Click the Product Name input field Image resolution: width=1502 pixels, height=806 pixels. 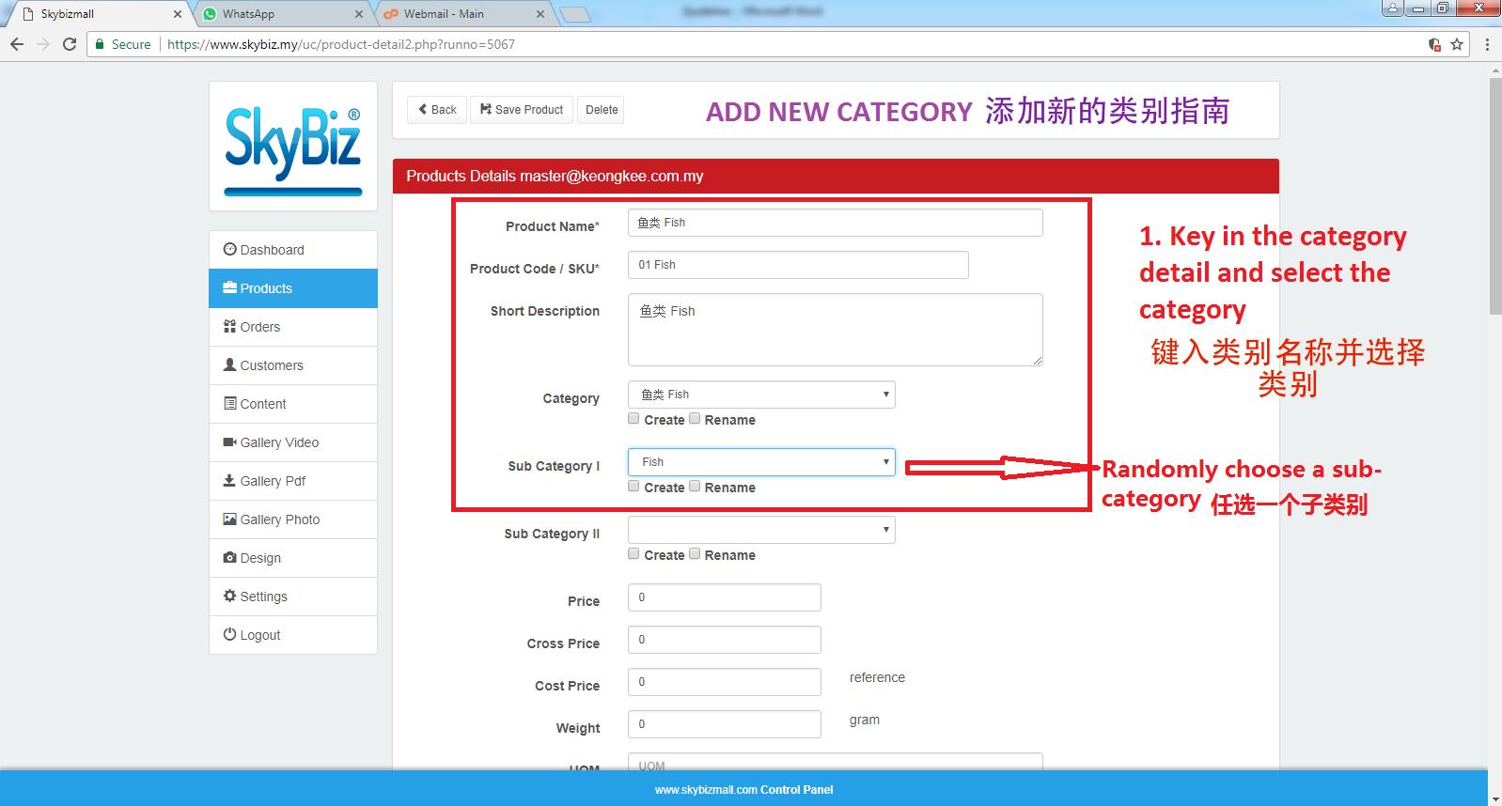coord(835,223)
